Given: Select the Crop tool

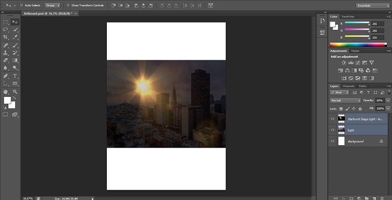Looking at the screenshot, I should coord(5,37).
